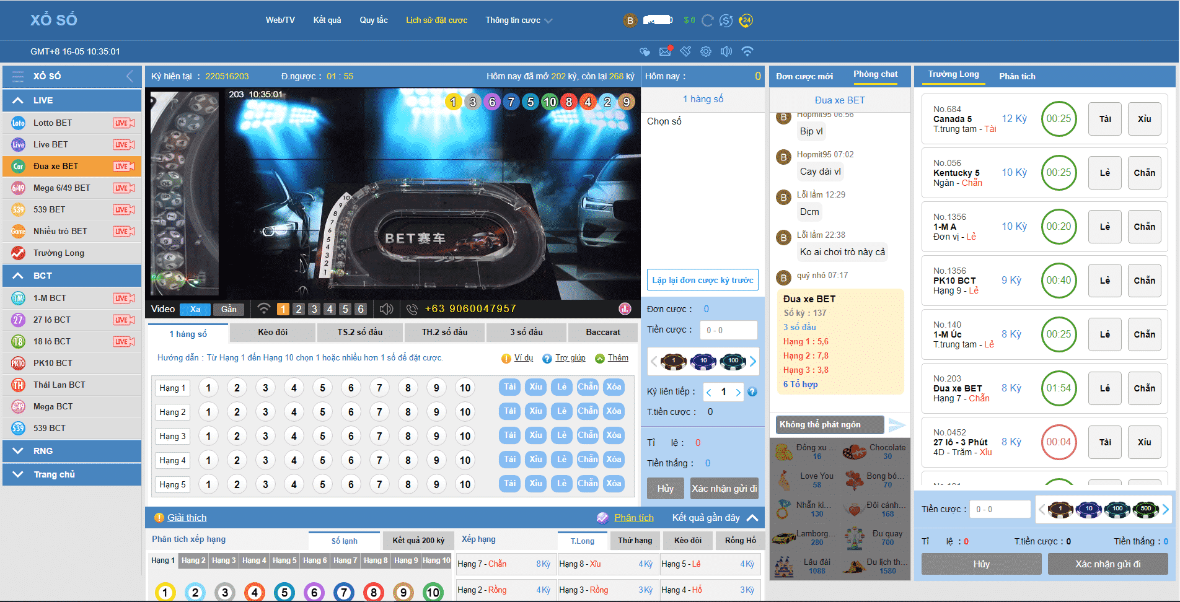Open the XỔ SỐ hamburger menu icon
The image size is (1180, 602).
(x=19, y=76)
